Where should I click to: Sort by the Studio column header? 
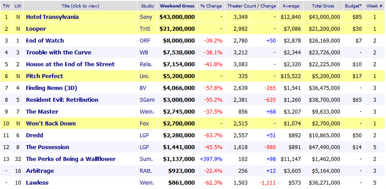pos(148,6)
